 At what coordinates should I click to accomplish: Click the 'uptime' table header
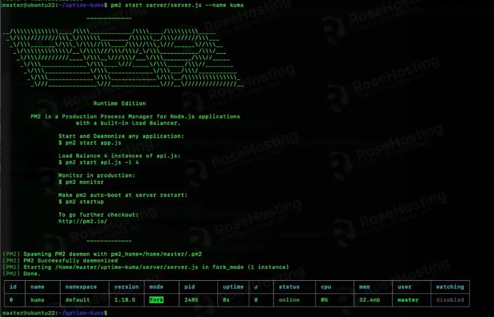233,287
